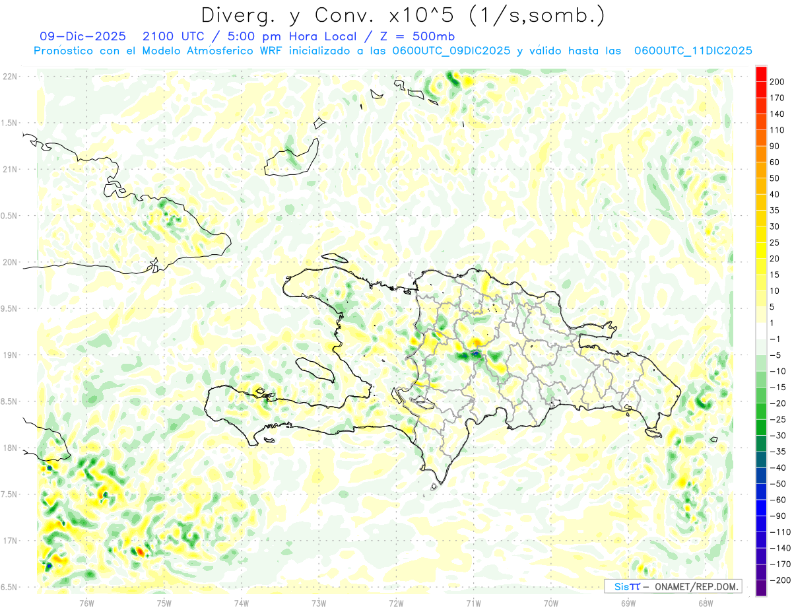Click the '20N' latitude label
The image size is (792, 612).
10,262
